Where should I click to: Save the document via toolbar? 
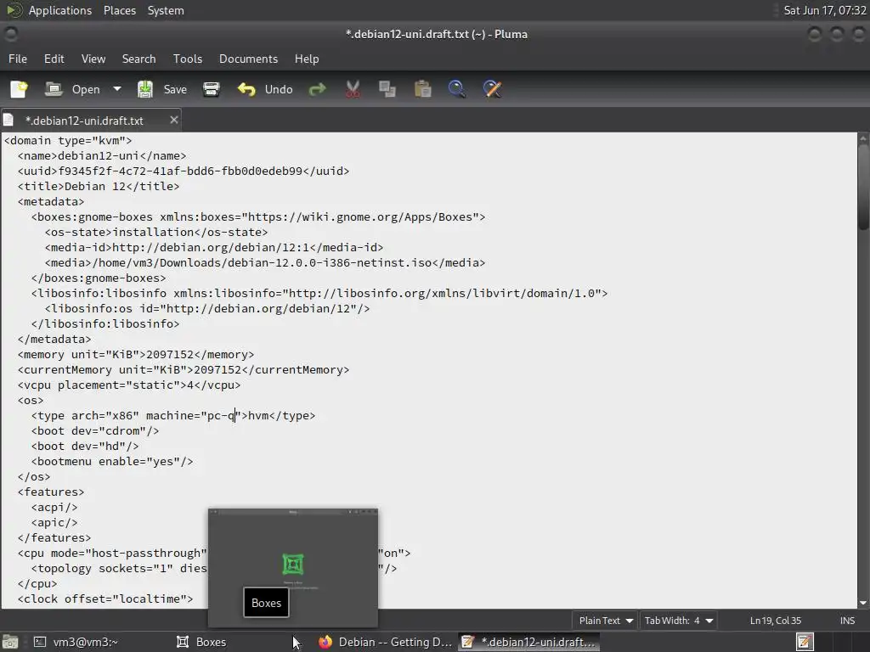coord(162,89)
